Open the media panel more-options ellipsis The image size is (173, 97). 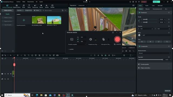(x=65, y=10)
